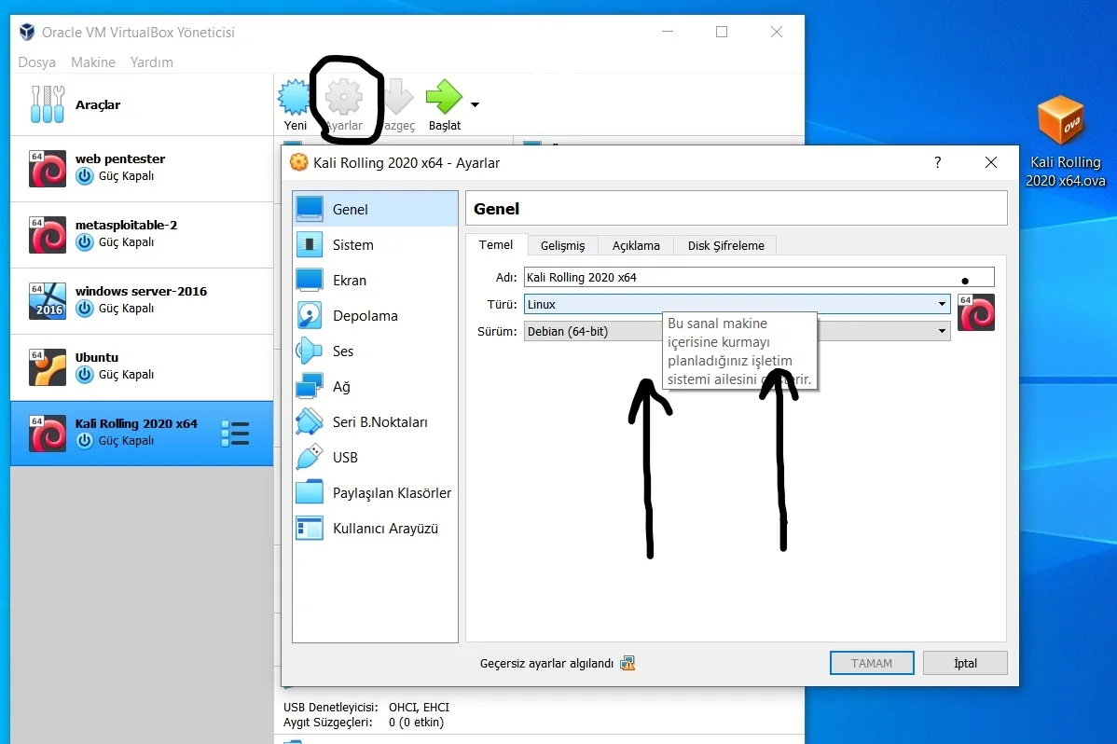This screenshot has width=1117, height=744.
Task: Click the Başlat green arrow icon
Action: (444, 97)
